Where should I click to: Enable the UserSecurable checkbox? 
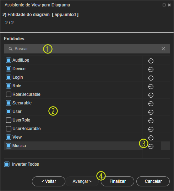coord(9,129)
